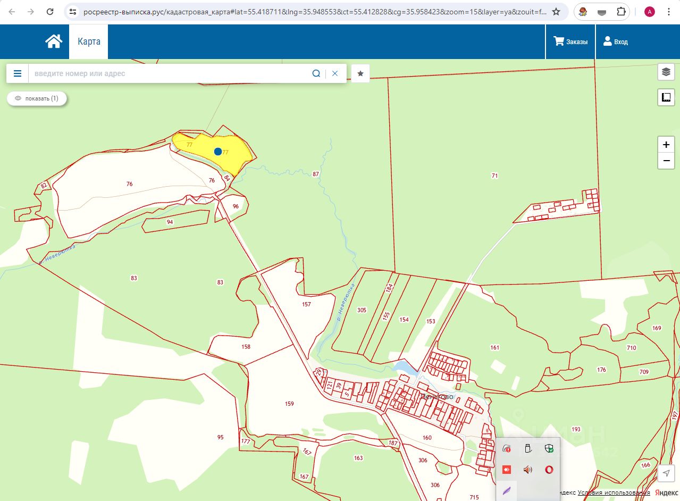This screenshot has width=680, height=501.
Task: Focus the number or address search field
Action: [170, 73]
